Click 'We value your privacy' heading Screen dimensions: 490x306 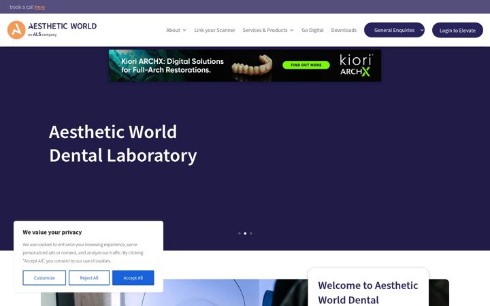[52, 233]
